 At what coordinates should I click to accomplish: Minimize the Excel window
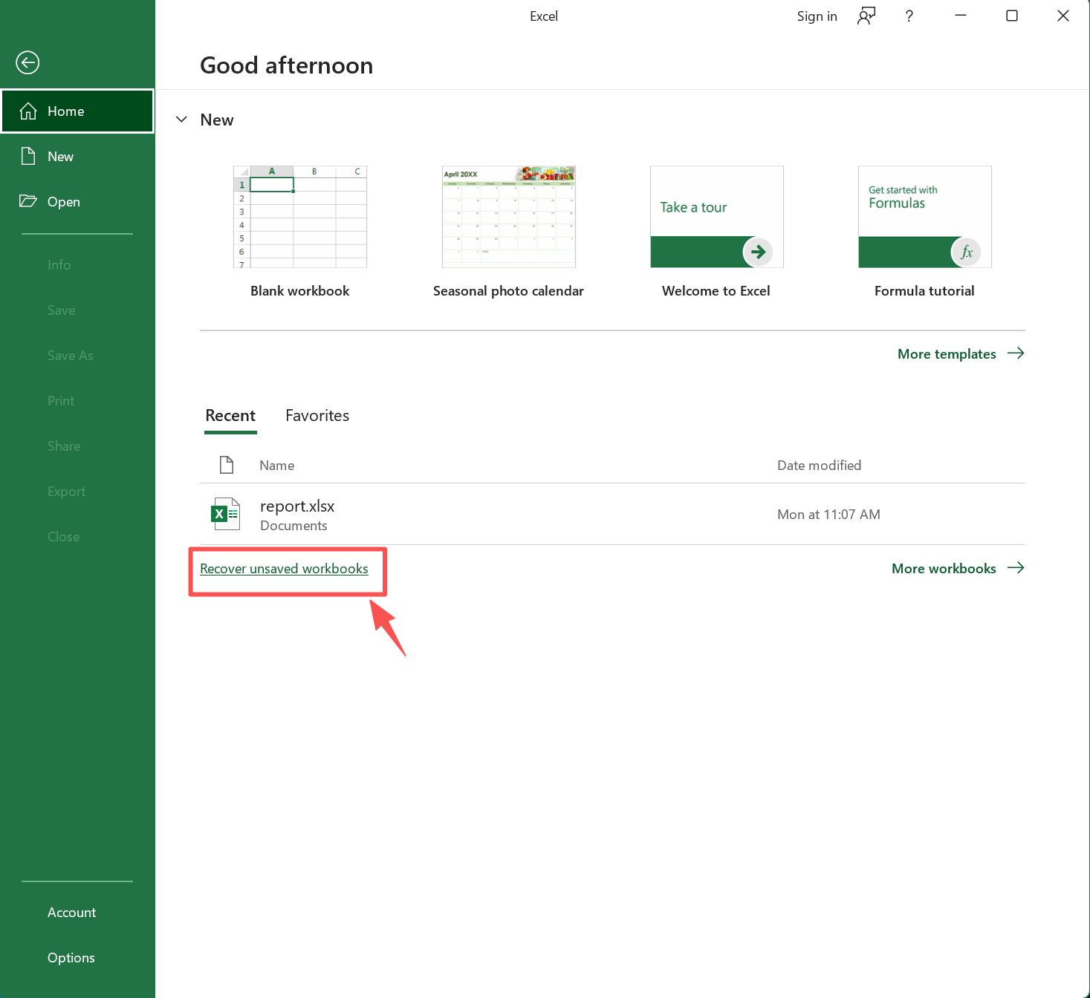click(961, 16)
